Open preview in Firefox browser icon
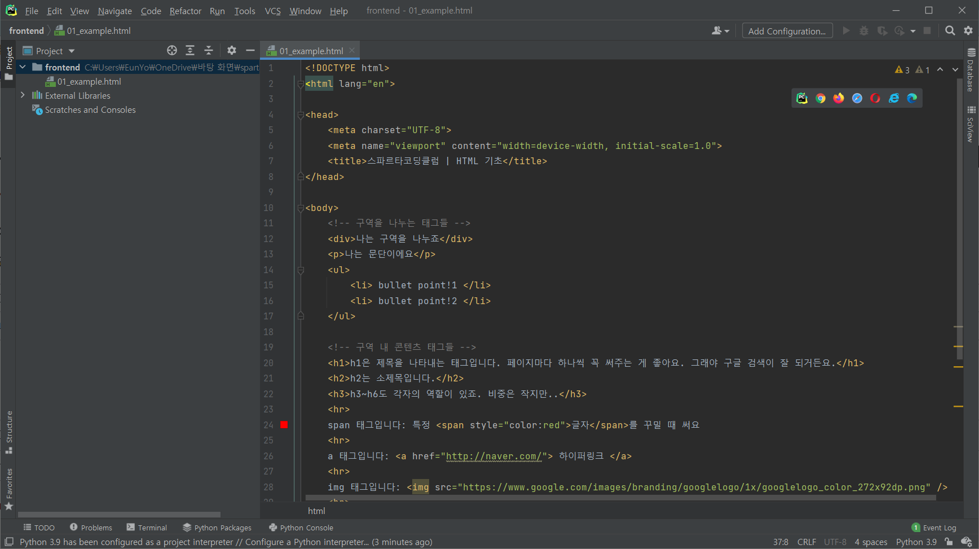This screenshot has height=549, width=979. coord(839,98)
